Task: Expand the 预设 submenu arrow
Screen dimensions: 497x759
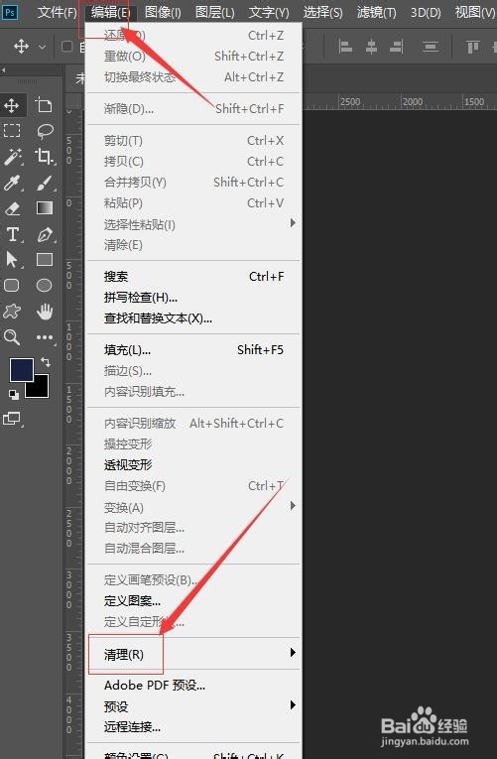Action: pyautogui.click(x=293, y=704)
